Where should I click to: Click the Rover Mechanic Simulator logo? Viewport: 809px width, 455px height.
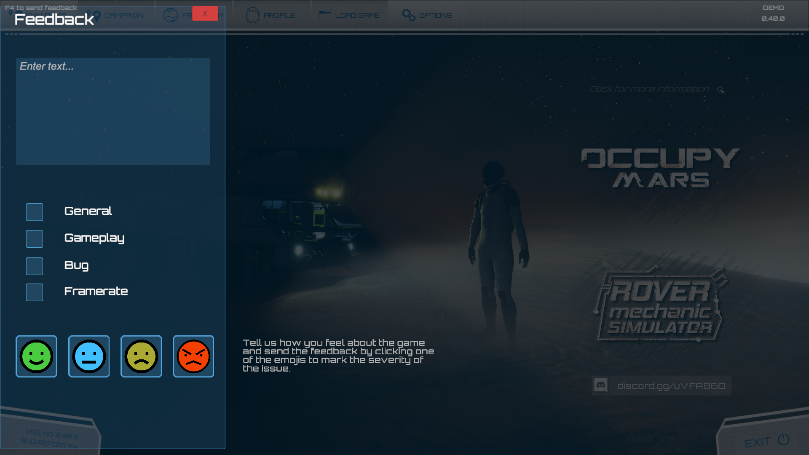pyautogui.click(x=661, y=304)
